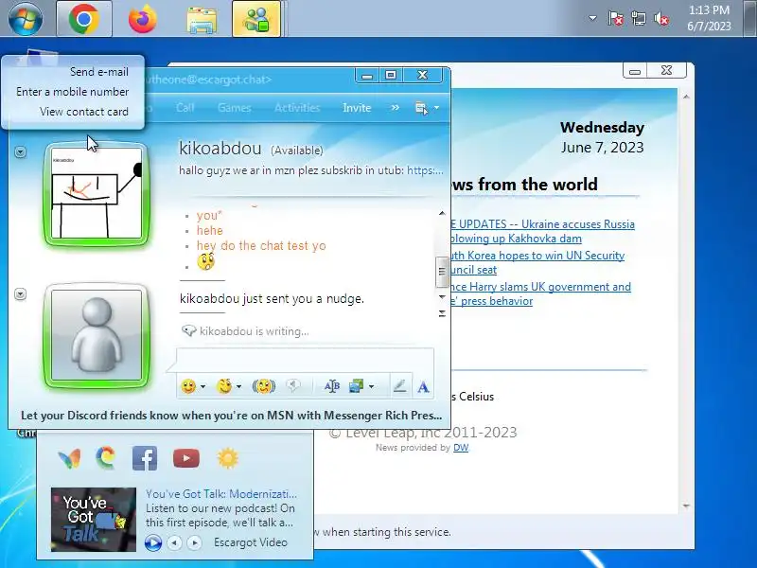Open the https link in kikoabdou's status message
This screenshot has width=757, height=568.
(425, 170)
